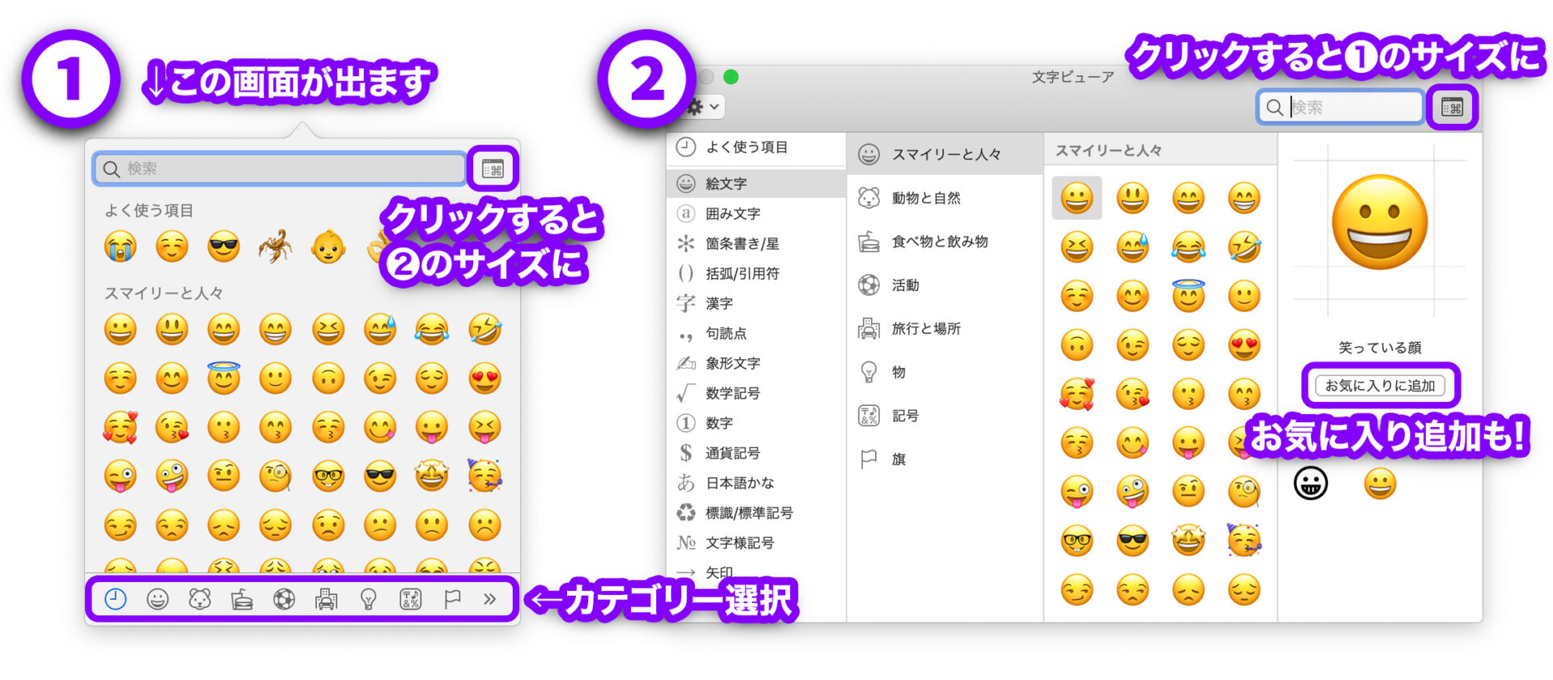Select the Animals & Nature bear icon in the picker's category bar
This screenshot has width=1553, height=680.
point(200,599)
